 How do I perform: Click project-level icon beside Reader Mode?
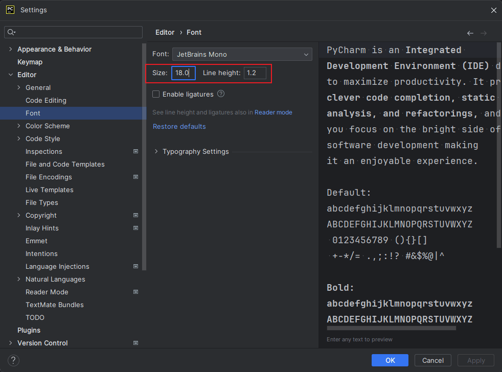coord(135,292)
